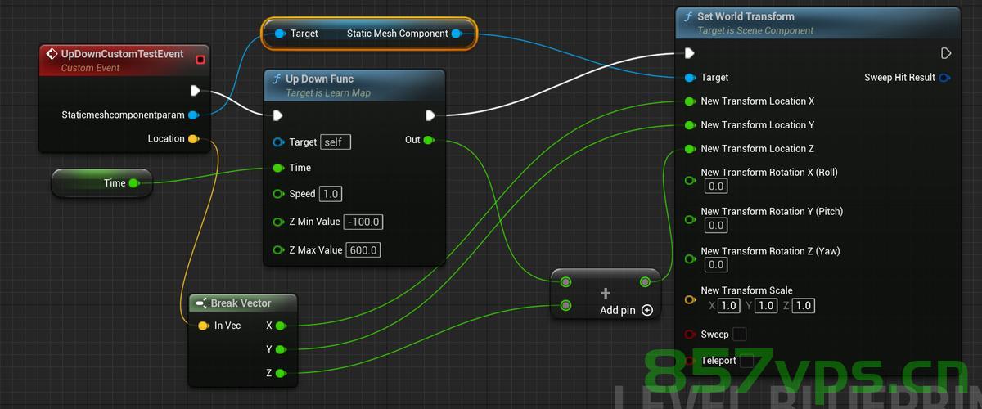Click Set World Transform execution input pin
The width and height of the screenshot is (982, 409).
(690, 53)
